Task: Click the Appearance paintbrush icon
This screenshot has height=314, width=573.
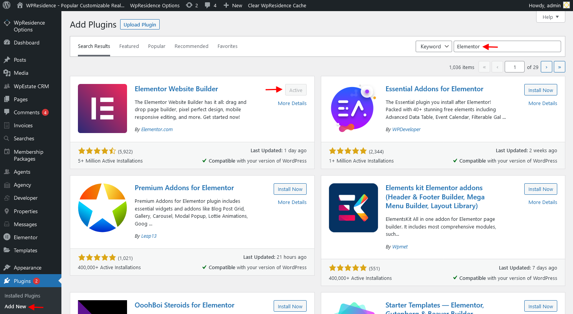Action: tap(7, 268)
